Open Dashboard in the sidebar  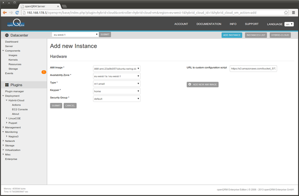11,42
